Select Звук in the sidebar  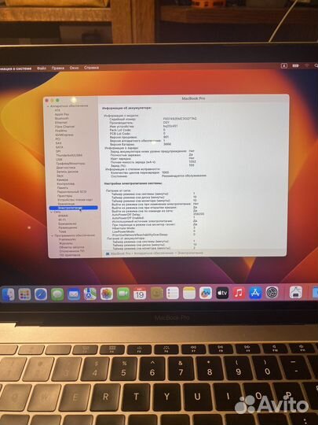coord(60,176)
